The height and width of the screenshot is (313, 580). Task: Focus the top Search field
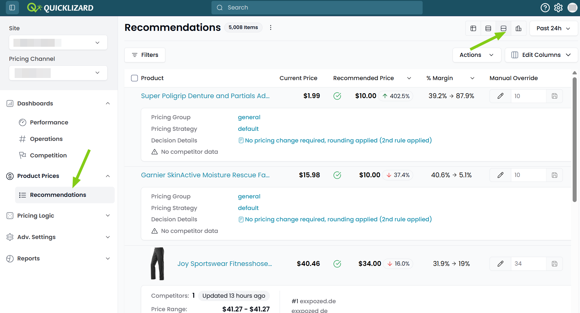(317, 8)
